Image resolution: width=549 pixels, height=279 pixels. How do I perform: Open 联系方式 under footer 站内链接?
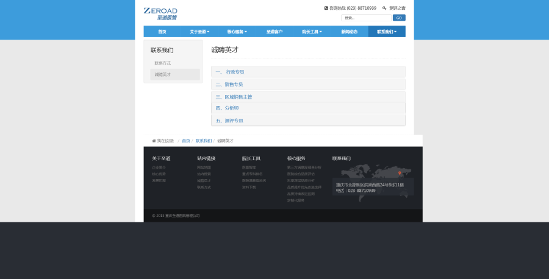pyautogui.click(x=204, y=188)
